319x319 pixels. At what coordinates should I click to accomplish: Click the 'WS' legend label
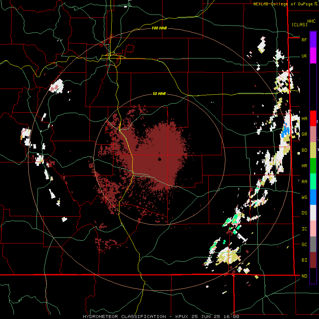(x=304, y=197)
